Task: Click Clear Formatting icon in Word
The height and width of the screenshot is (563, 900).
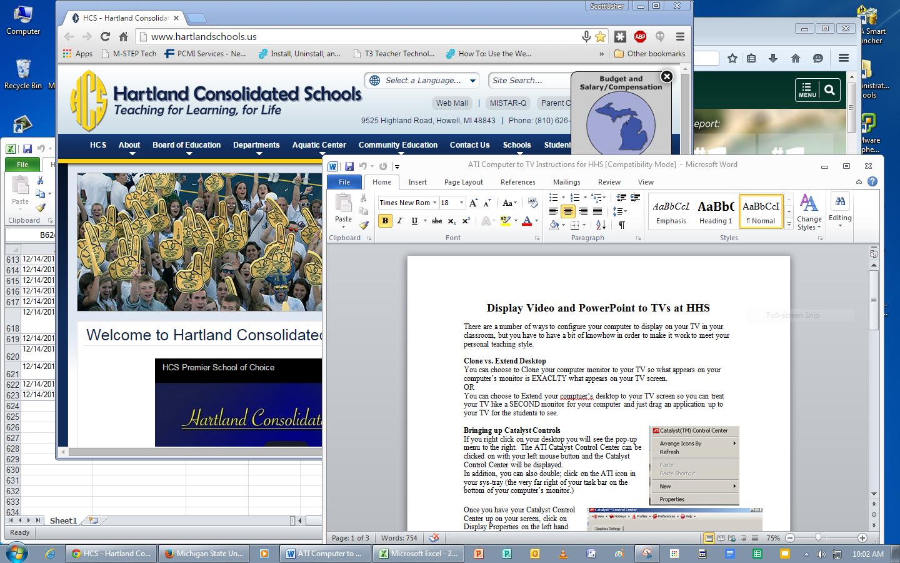Action: [x=532, y=203]
